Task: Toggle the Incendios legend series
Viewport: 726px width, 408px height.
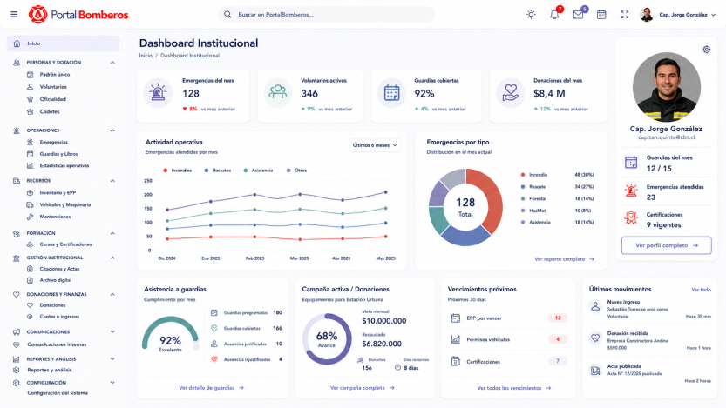Action: 177,171
